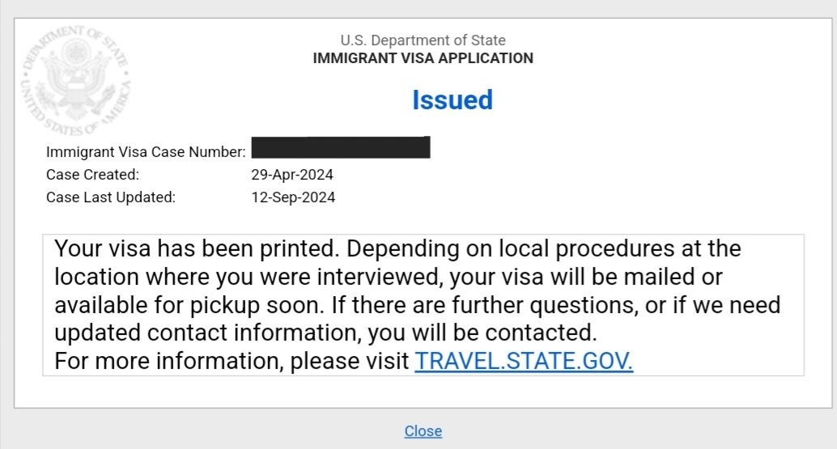Click the 'available for pickup soon' line
Viewport: 837px width, 449px height.
[x=418, y=305]
